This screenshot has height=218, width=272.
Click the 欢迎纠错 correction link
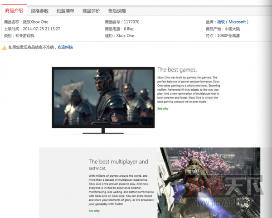coord(65,47)
